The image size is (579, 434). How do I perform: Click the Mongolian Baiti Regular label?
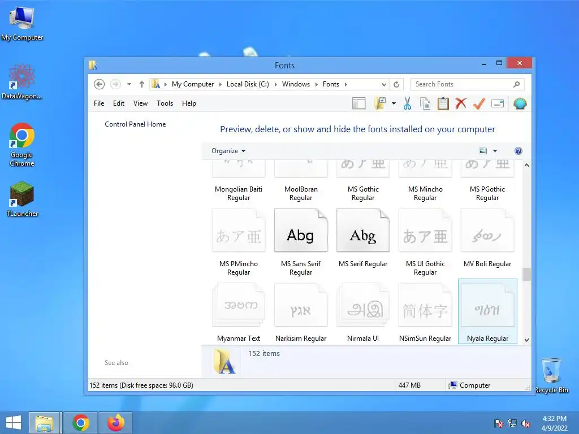[x=239, y=193]
